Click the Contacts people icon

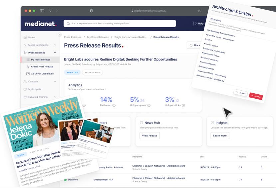point(25,81)
